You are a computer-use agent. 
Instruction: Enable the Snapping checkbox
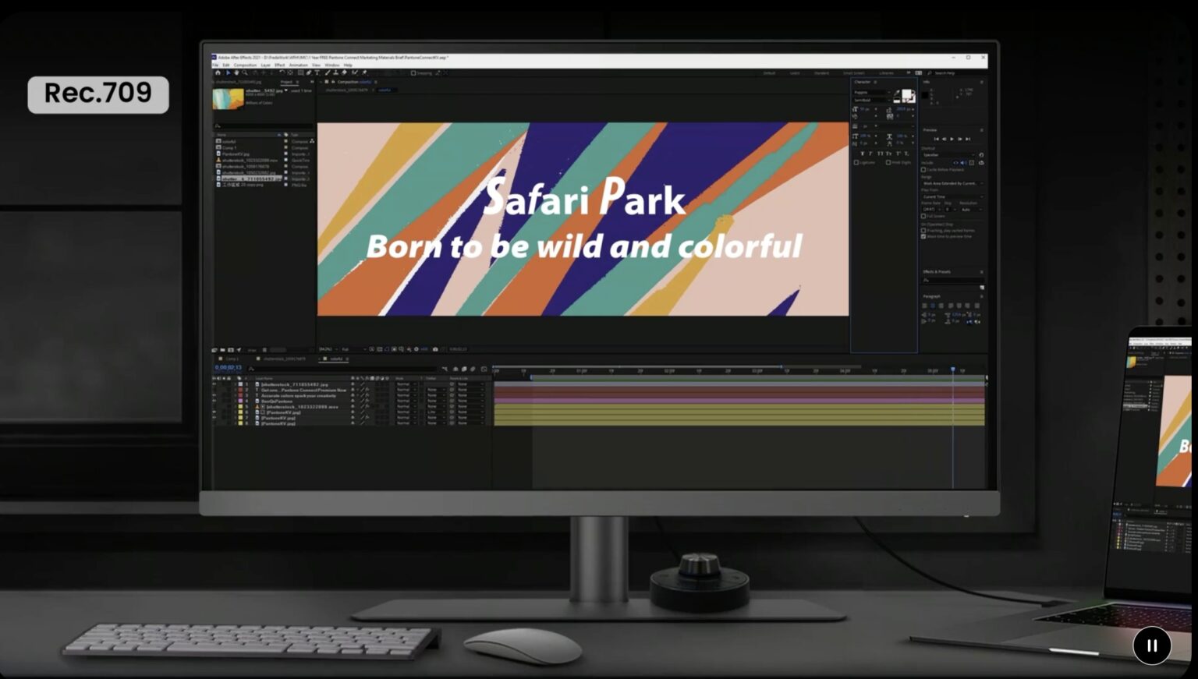click(x=413, y=73)
